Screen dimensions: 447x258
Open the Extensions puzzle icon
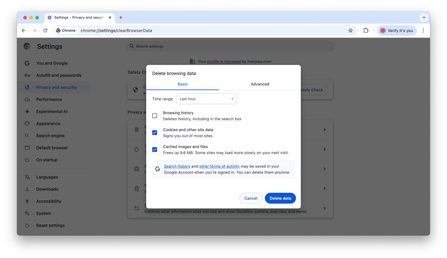pos(366,31)
